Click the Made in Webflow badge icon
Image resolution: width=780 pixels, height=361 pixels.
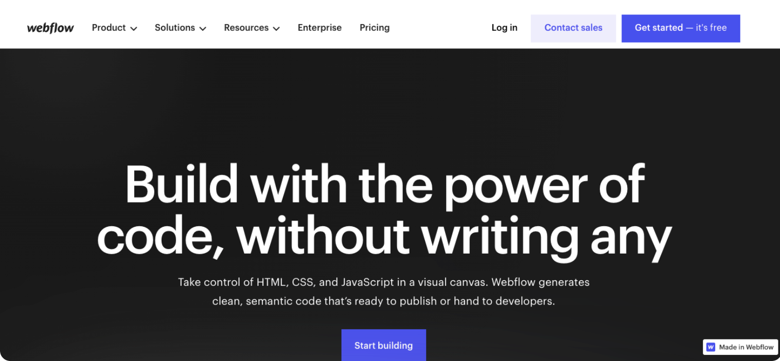[711, 347]
